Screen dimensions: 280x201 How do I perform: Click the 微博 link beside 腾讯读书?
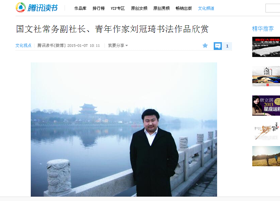point(60,46)
